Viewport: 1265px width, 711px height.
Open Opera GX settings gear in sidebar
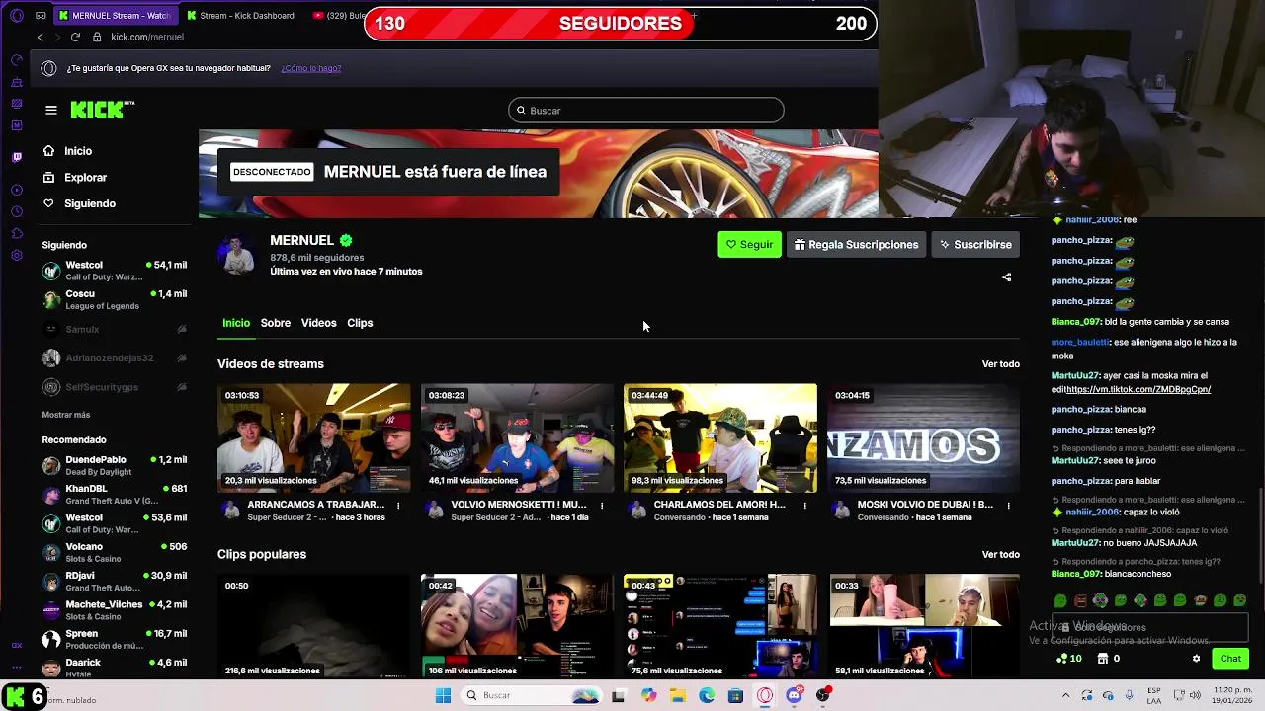[17, 256]
